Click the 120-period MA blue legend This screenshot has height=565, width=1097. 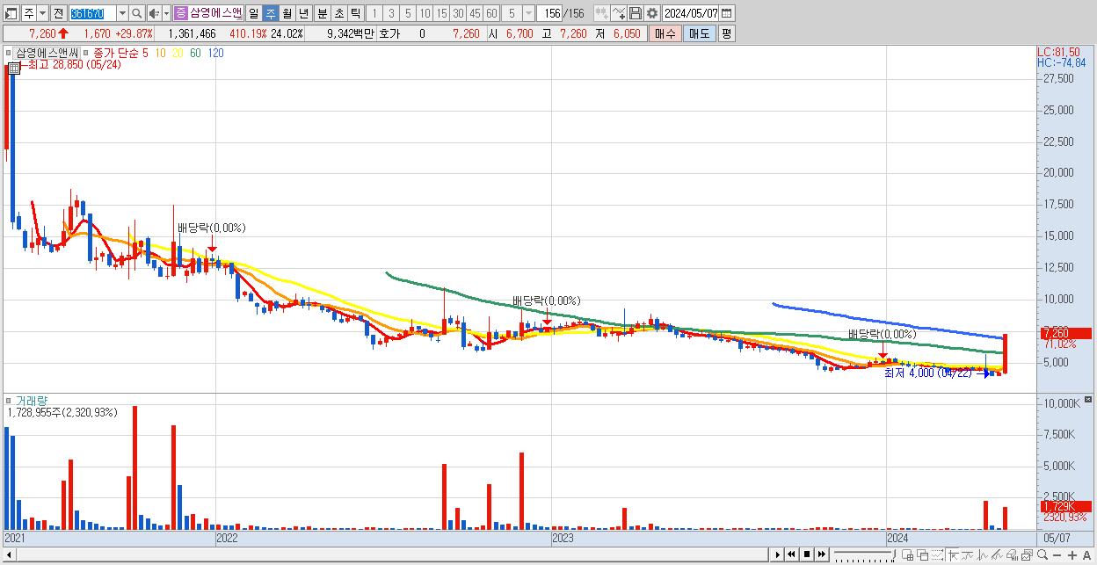[215, 53]
